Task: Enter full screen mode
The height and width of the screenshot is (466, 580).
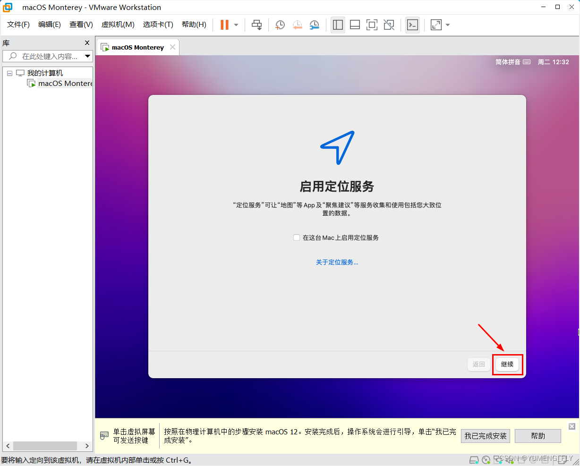Action: click(372, 25)
